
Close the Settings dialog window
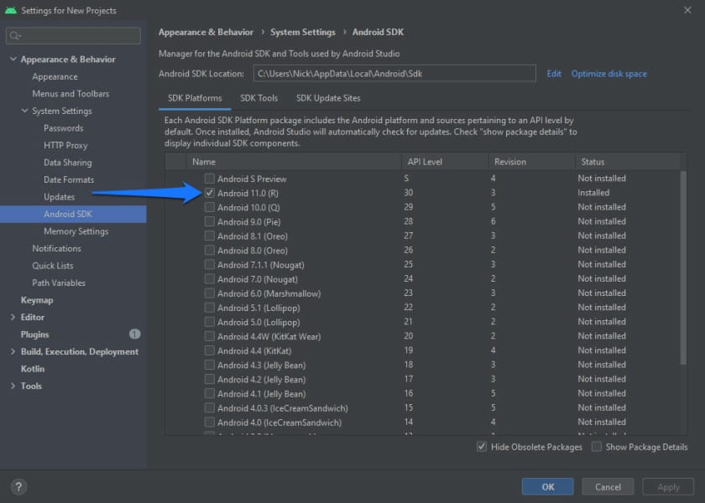point(687,10)
